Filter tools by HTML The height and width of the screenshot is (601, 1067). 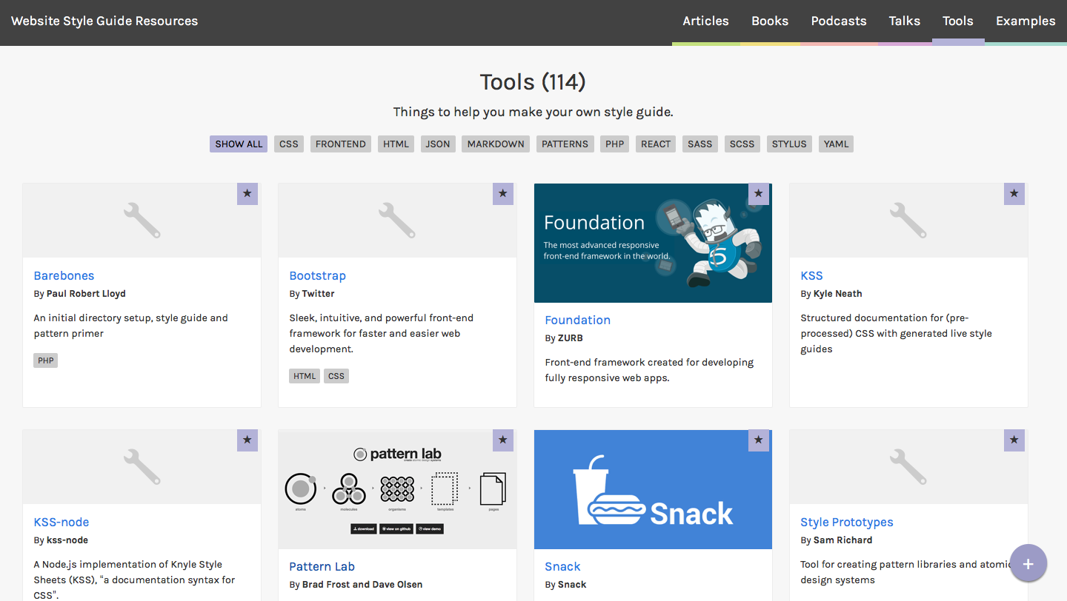(396, 144)
